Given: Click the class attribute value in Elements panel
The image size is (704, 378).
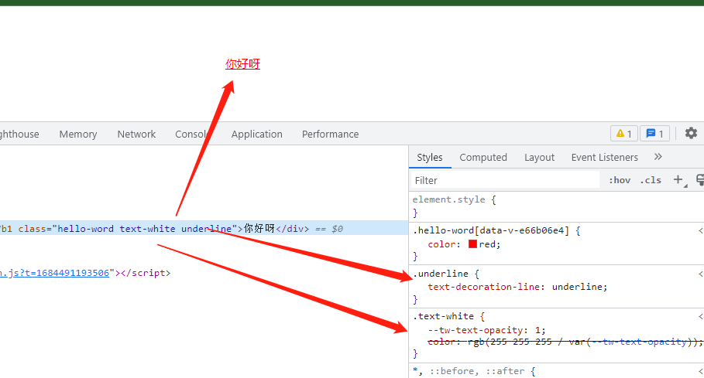Looking at the screenshot, I should (x=144, y=228).
